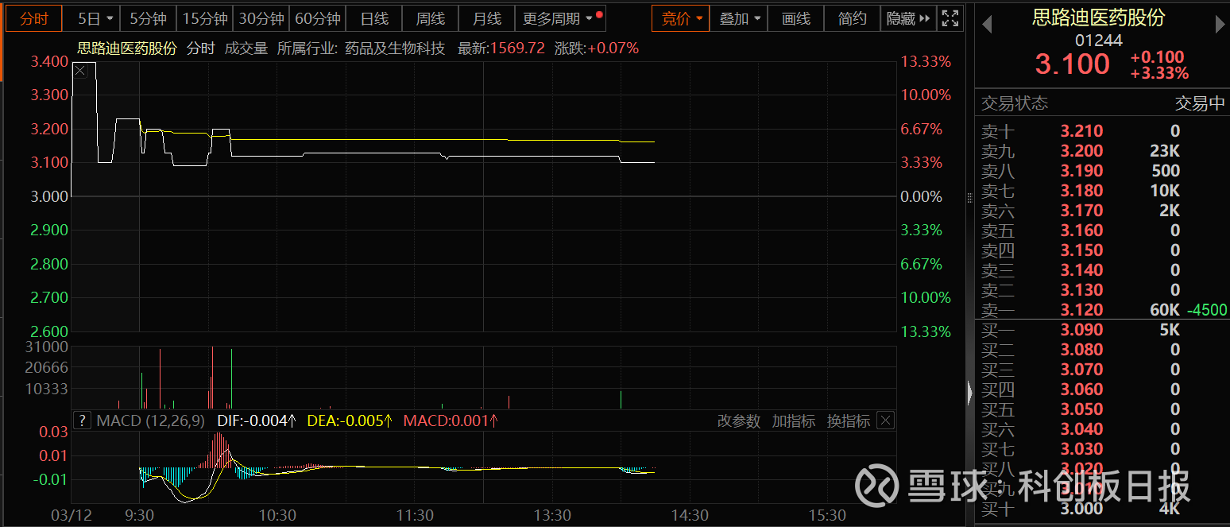Viewport: 1230px width, 527px height.
Task: Switch to 30分钟 chart
Action: click(x=261, y=18)
